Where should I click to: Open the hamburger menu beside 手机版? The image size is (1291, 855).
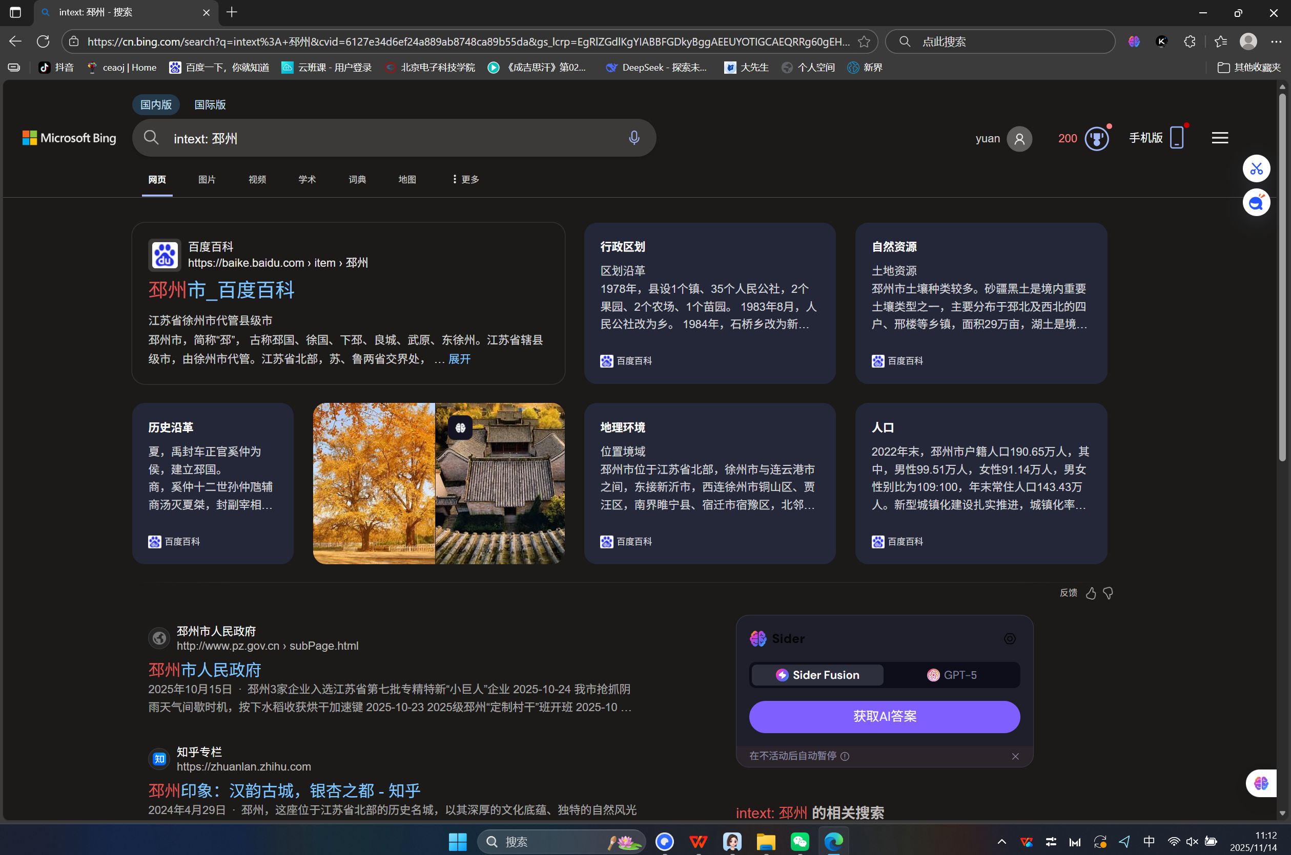[1219, 138]
